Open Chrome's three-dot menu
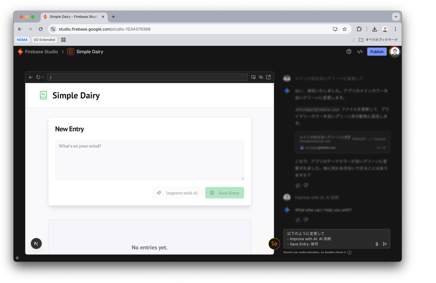Viewport: 436px width, 283px height. coord(395,29)
